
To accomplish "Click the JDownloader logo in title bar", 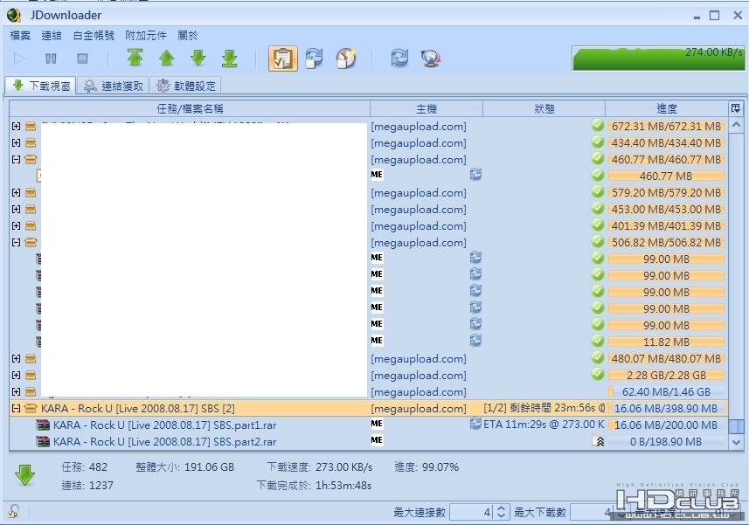I will 14,15.
